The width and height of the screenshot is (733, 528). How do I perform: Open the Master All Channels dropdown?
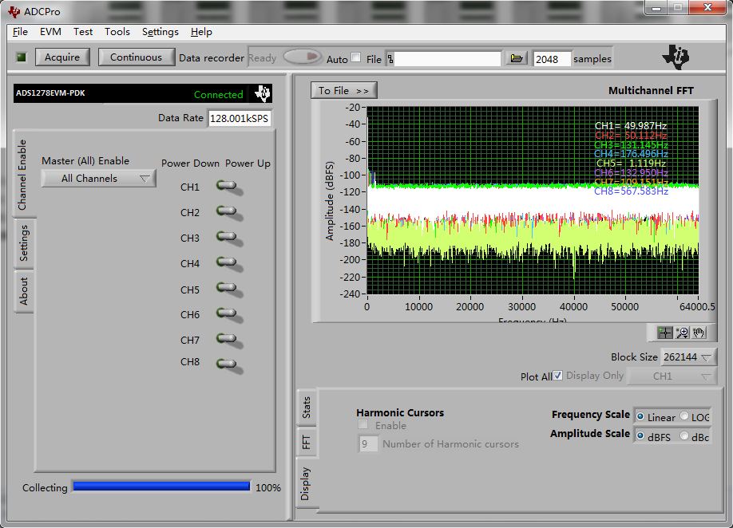(99, 179)
